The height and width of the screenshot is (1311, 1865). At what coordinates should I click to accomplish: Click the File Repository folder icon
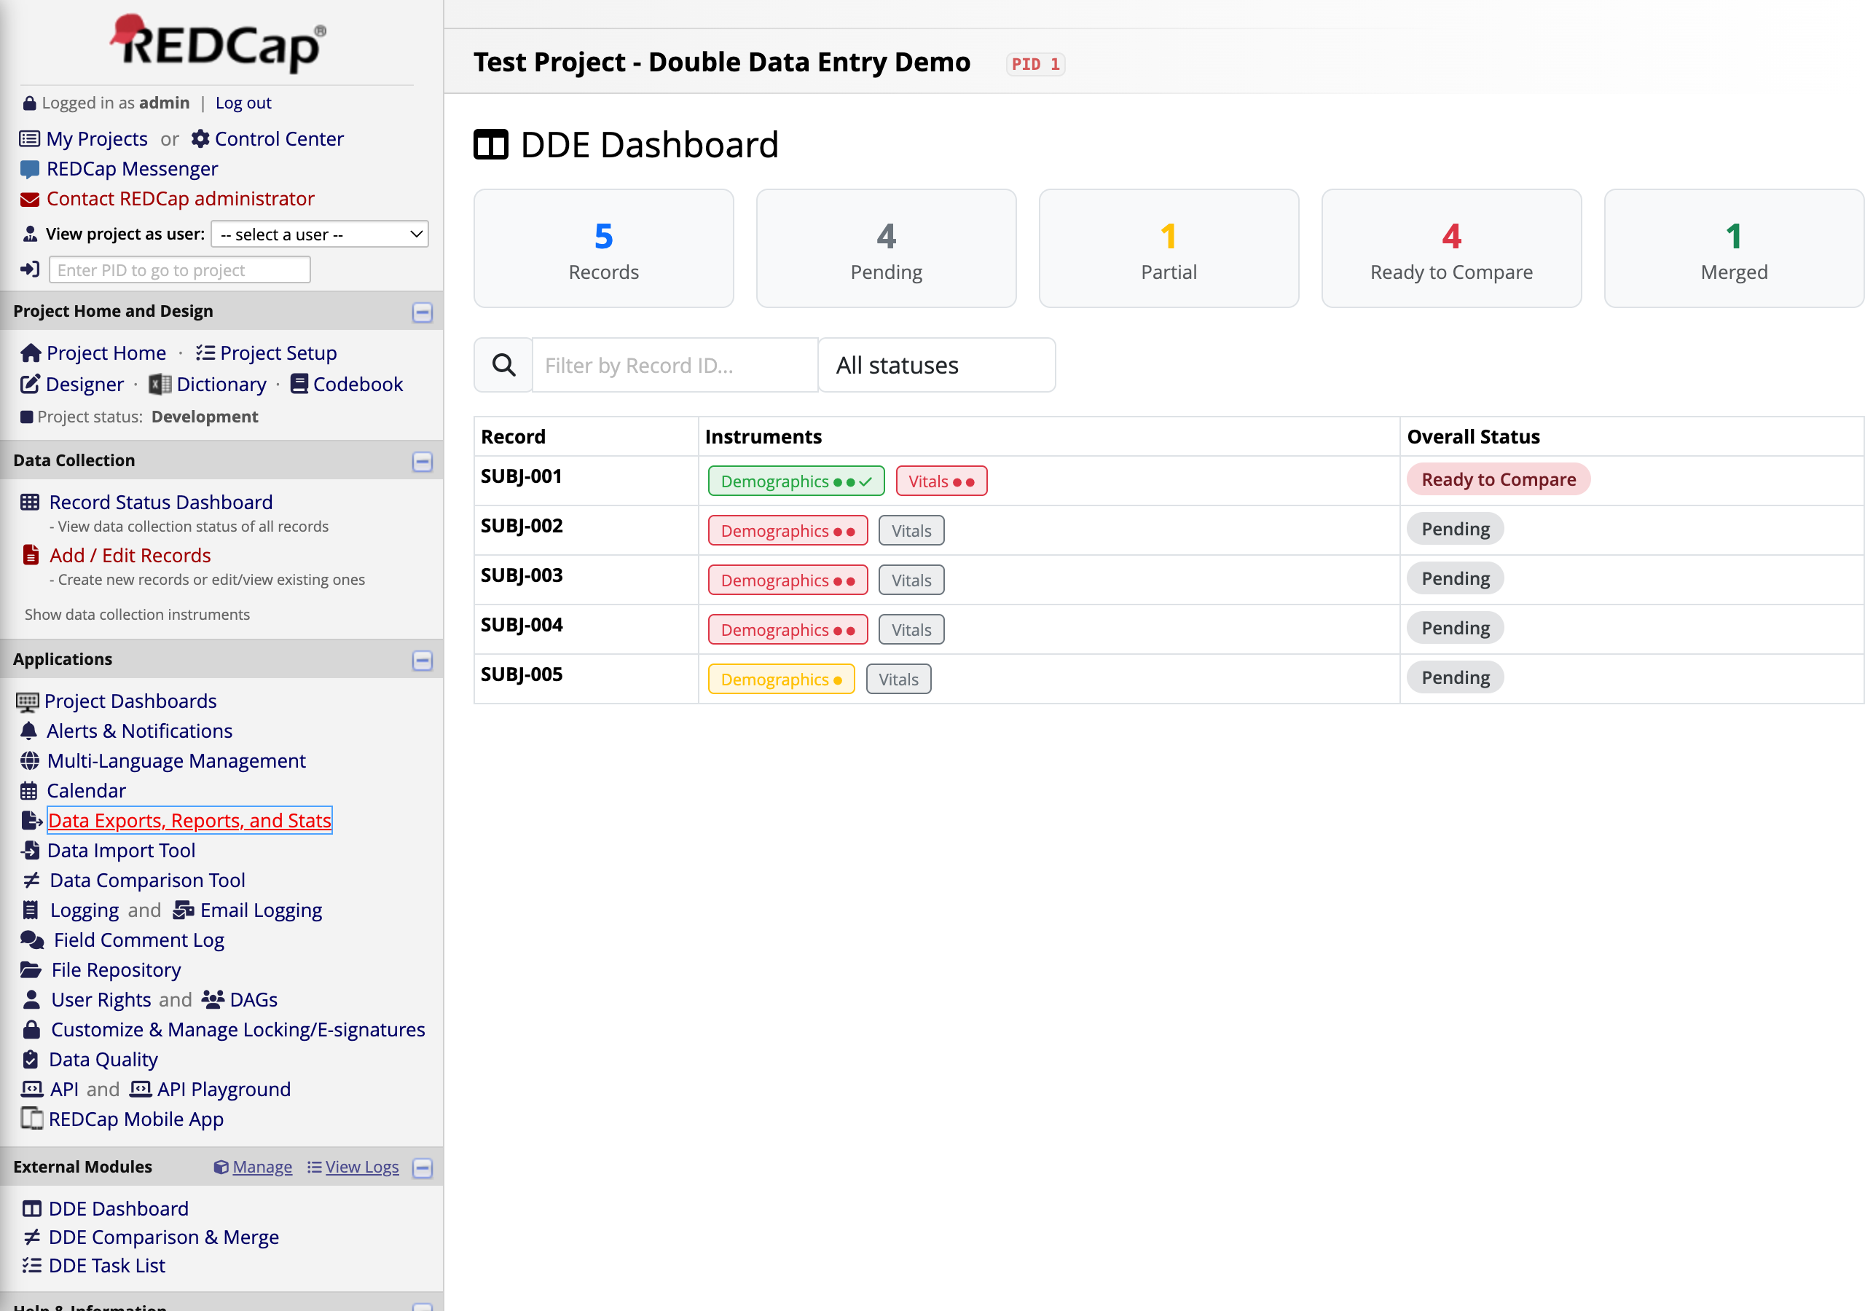pyautogui.click(x=31, y=970)
